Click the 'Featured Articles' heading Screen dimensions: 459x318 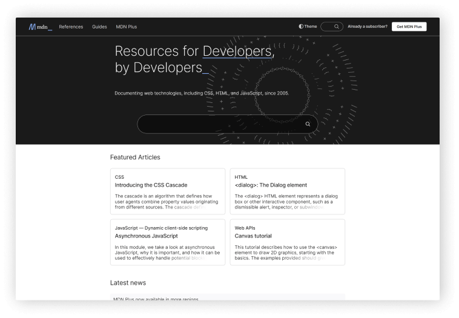point(135,157)
